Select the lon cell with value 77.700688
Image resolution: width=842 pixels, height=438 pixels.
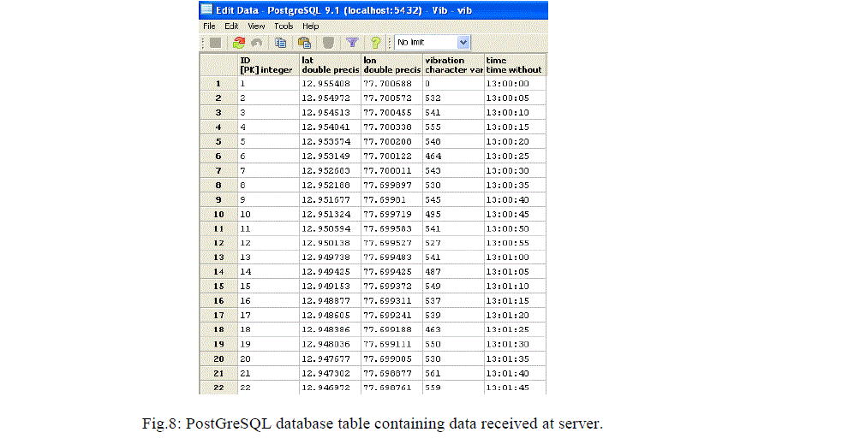point(391,83)
